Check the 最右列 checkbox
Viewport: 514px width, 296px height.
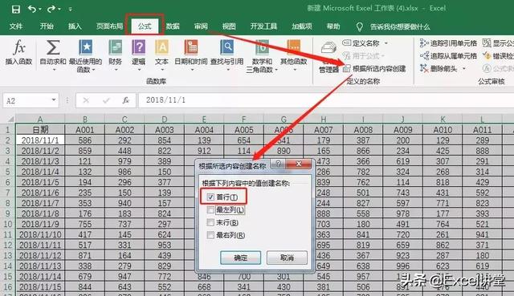click(210, 235)
